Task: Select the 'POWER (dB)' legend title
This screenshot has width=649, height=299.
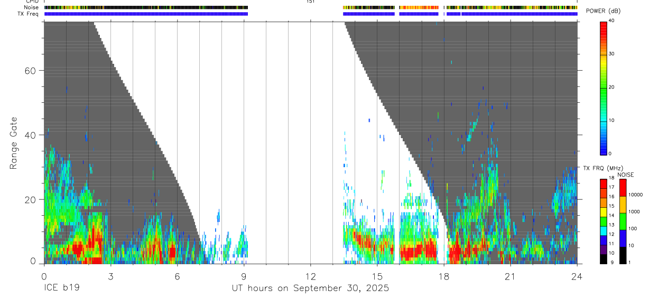Action: 604,11
